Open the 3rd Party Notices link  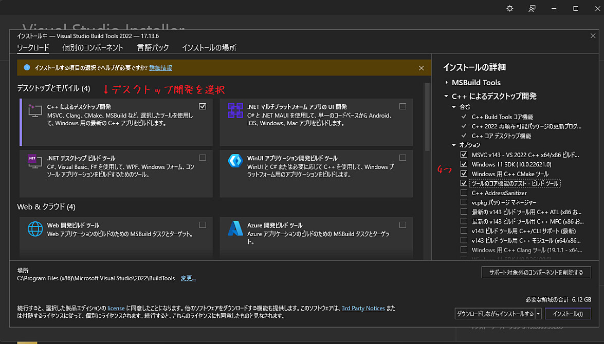pyautogui.click(x=363, y=308)
